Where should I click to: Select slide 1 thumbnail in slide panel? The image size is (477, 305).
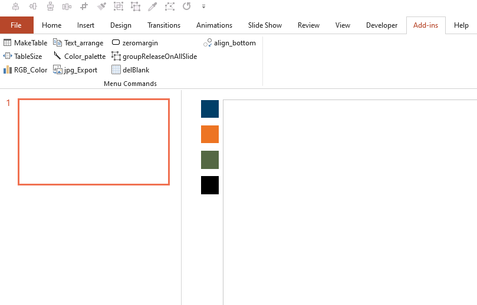coord(94,142)
